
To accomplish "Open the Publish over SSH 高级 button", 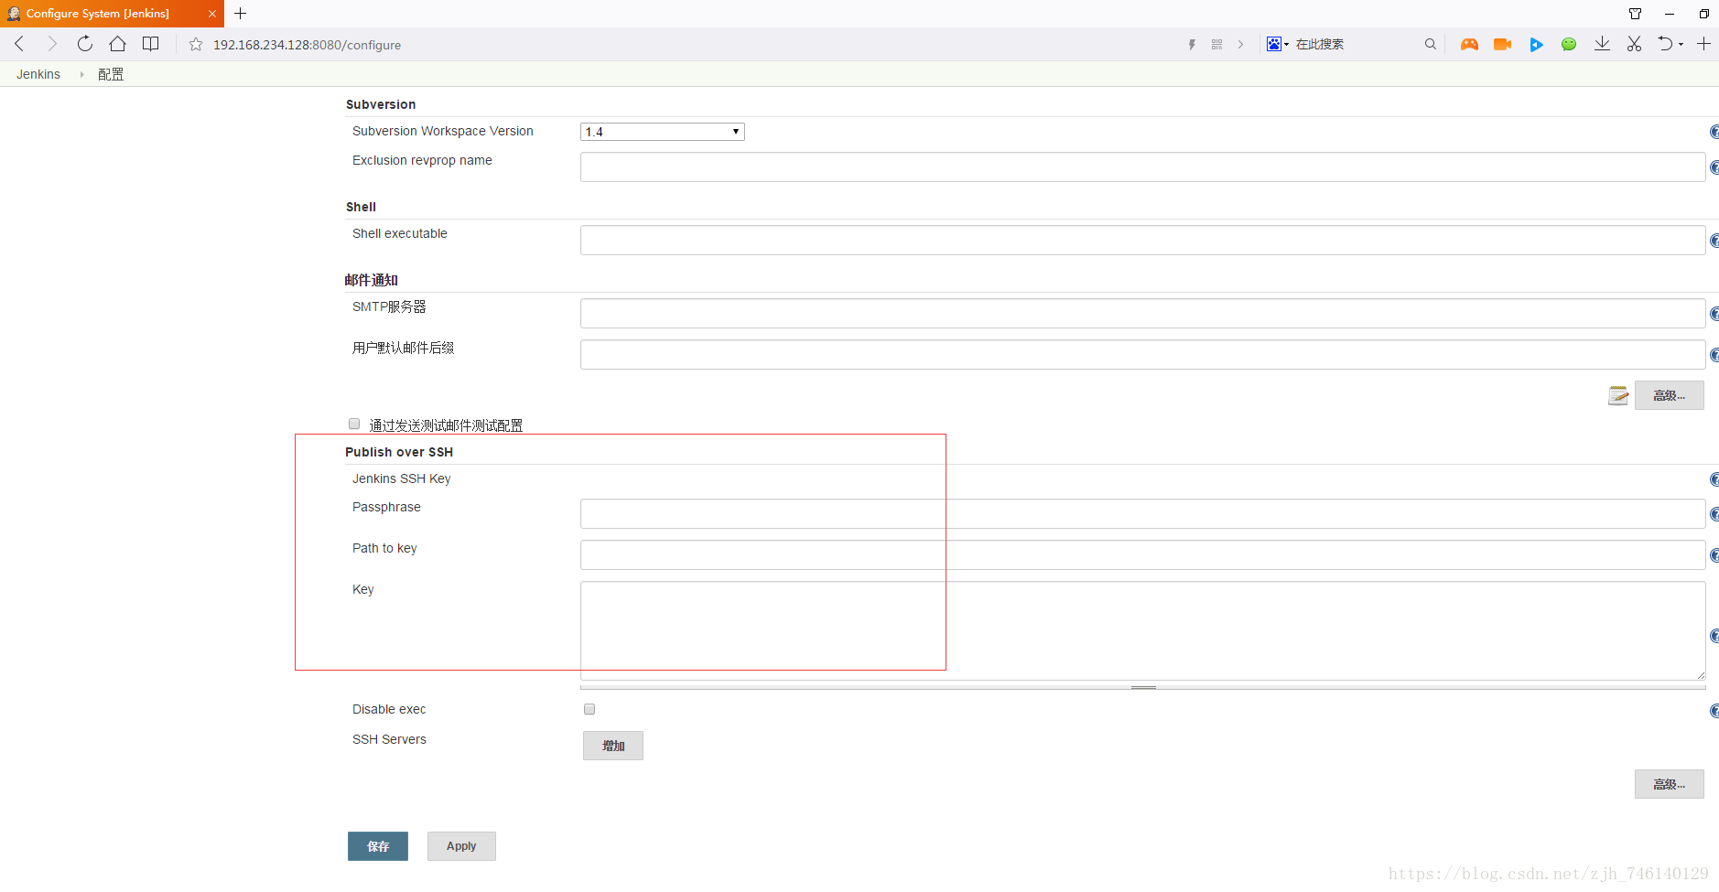I will pyautogui.click(x=1669, y=784).
